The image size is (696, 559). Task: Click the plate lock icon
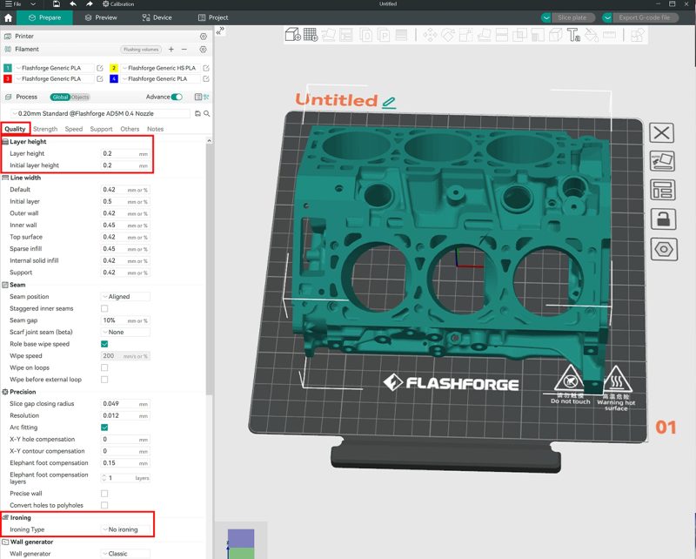click(x=663, y=219)
